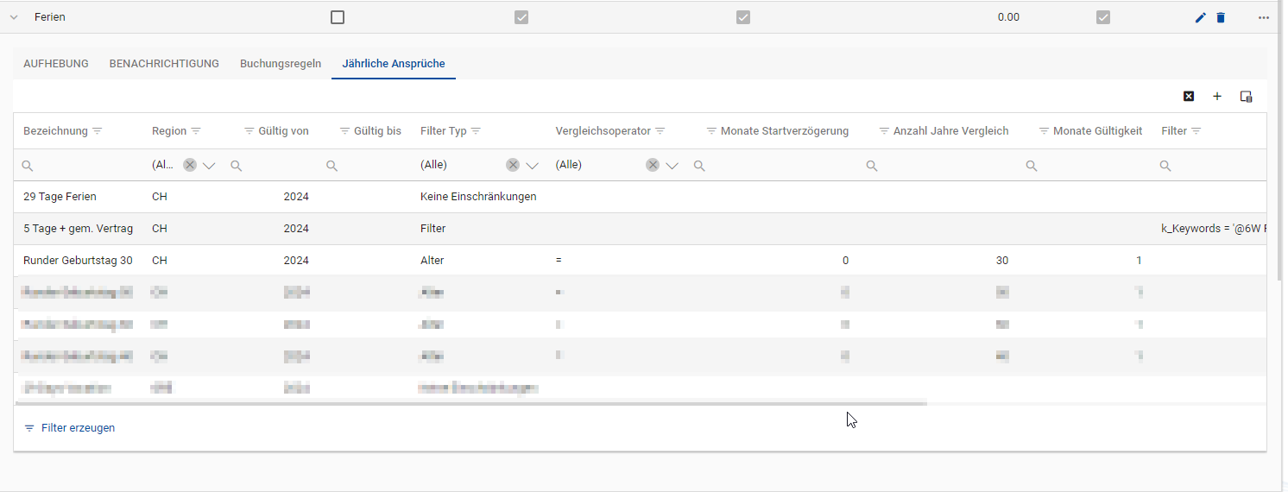
Task: Delete the Ferien row via trash icon
Action: click(x=1221, y=17)
